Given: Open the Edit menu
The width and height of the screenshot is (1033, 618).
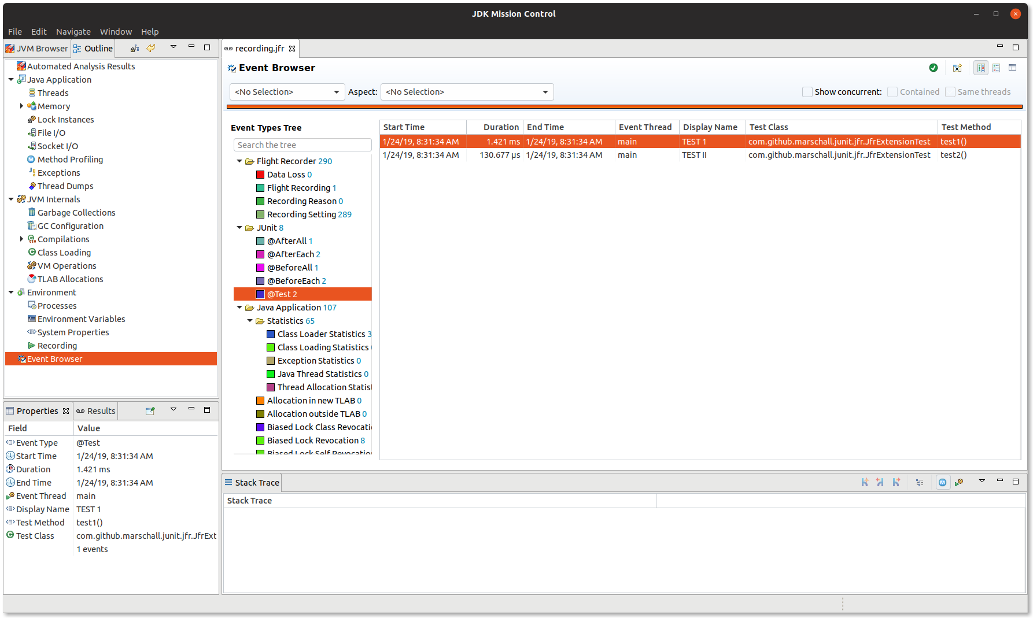Looking at the screenshot, I should [x=39, y=31].
